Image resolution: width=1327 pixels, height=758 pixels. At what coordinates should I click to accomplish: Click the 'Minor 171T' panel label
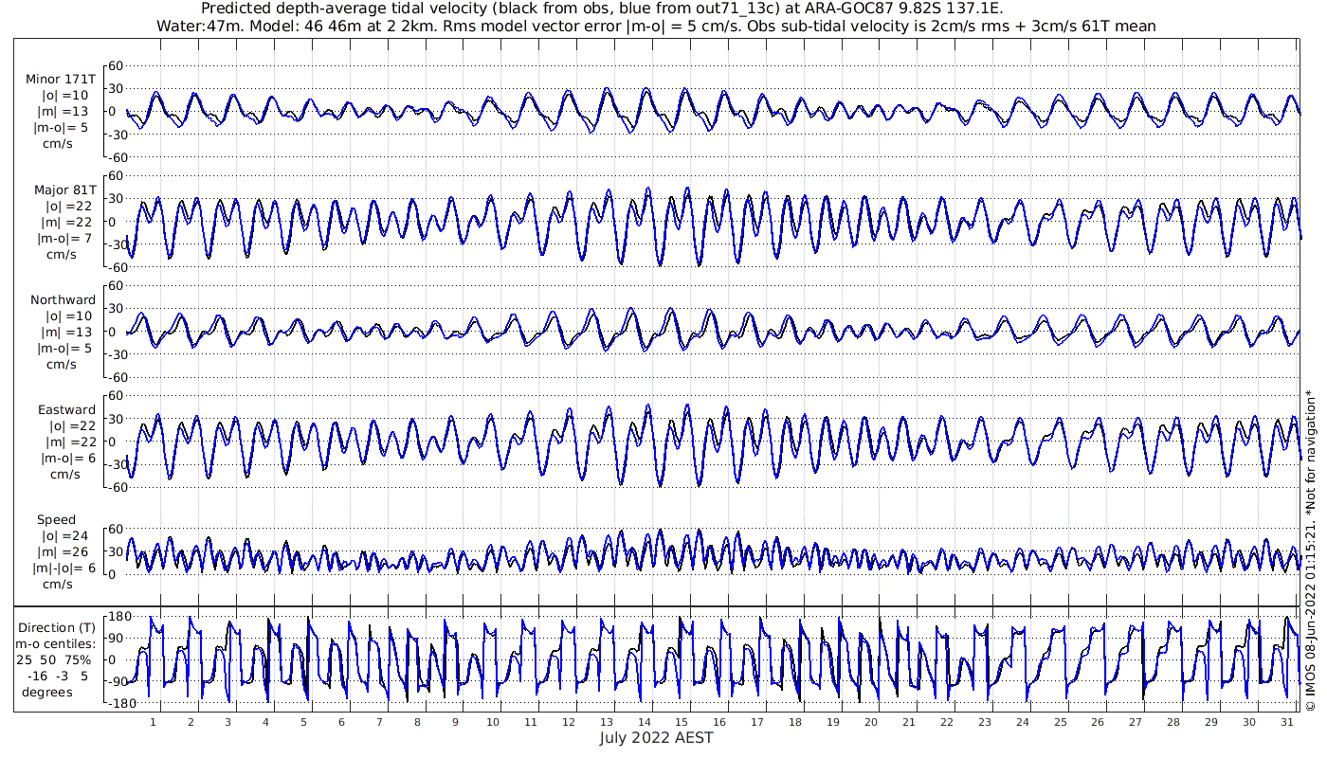coord(61,80)
